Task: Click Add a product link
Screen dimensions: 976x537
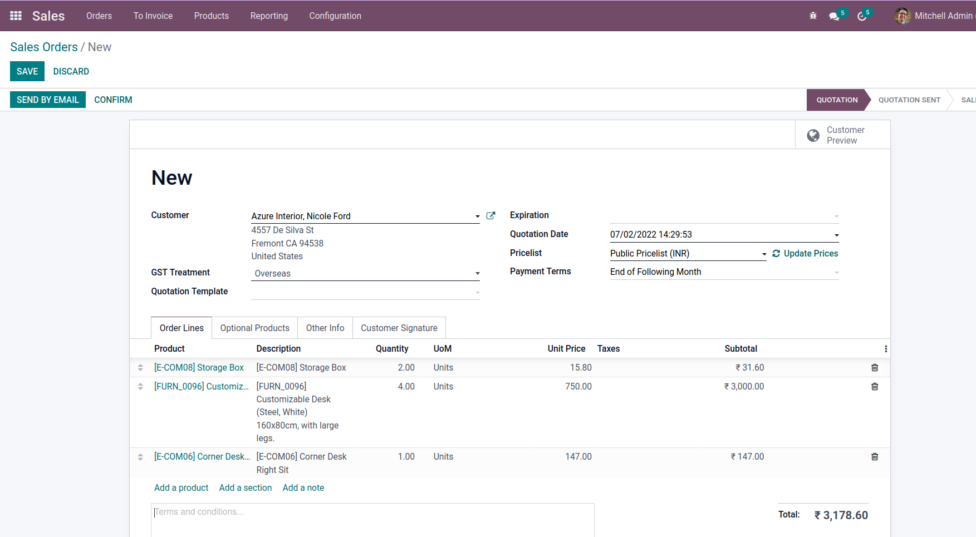Action: [181, 488]
